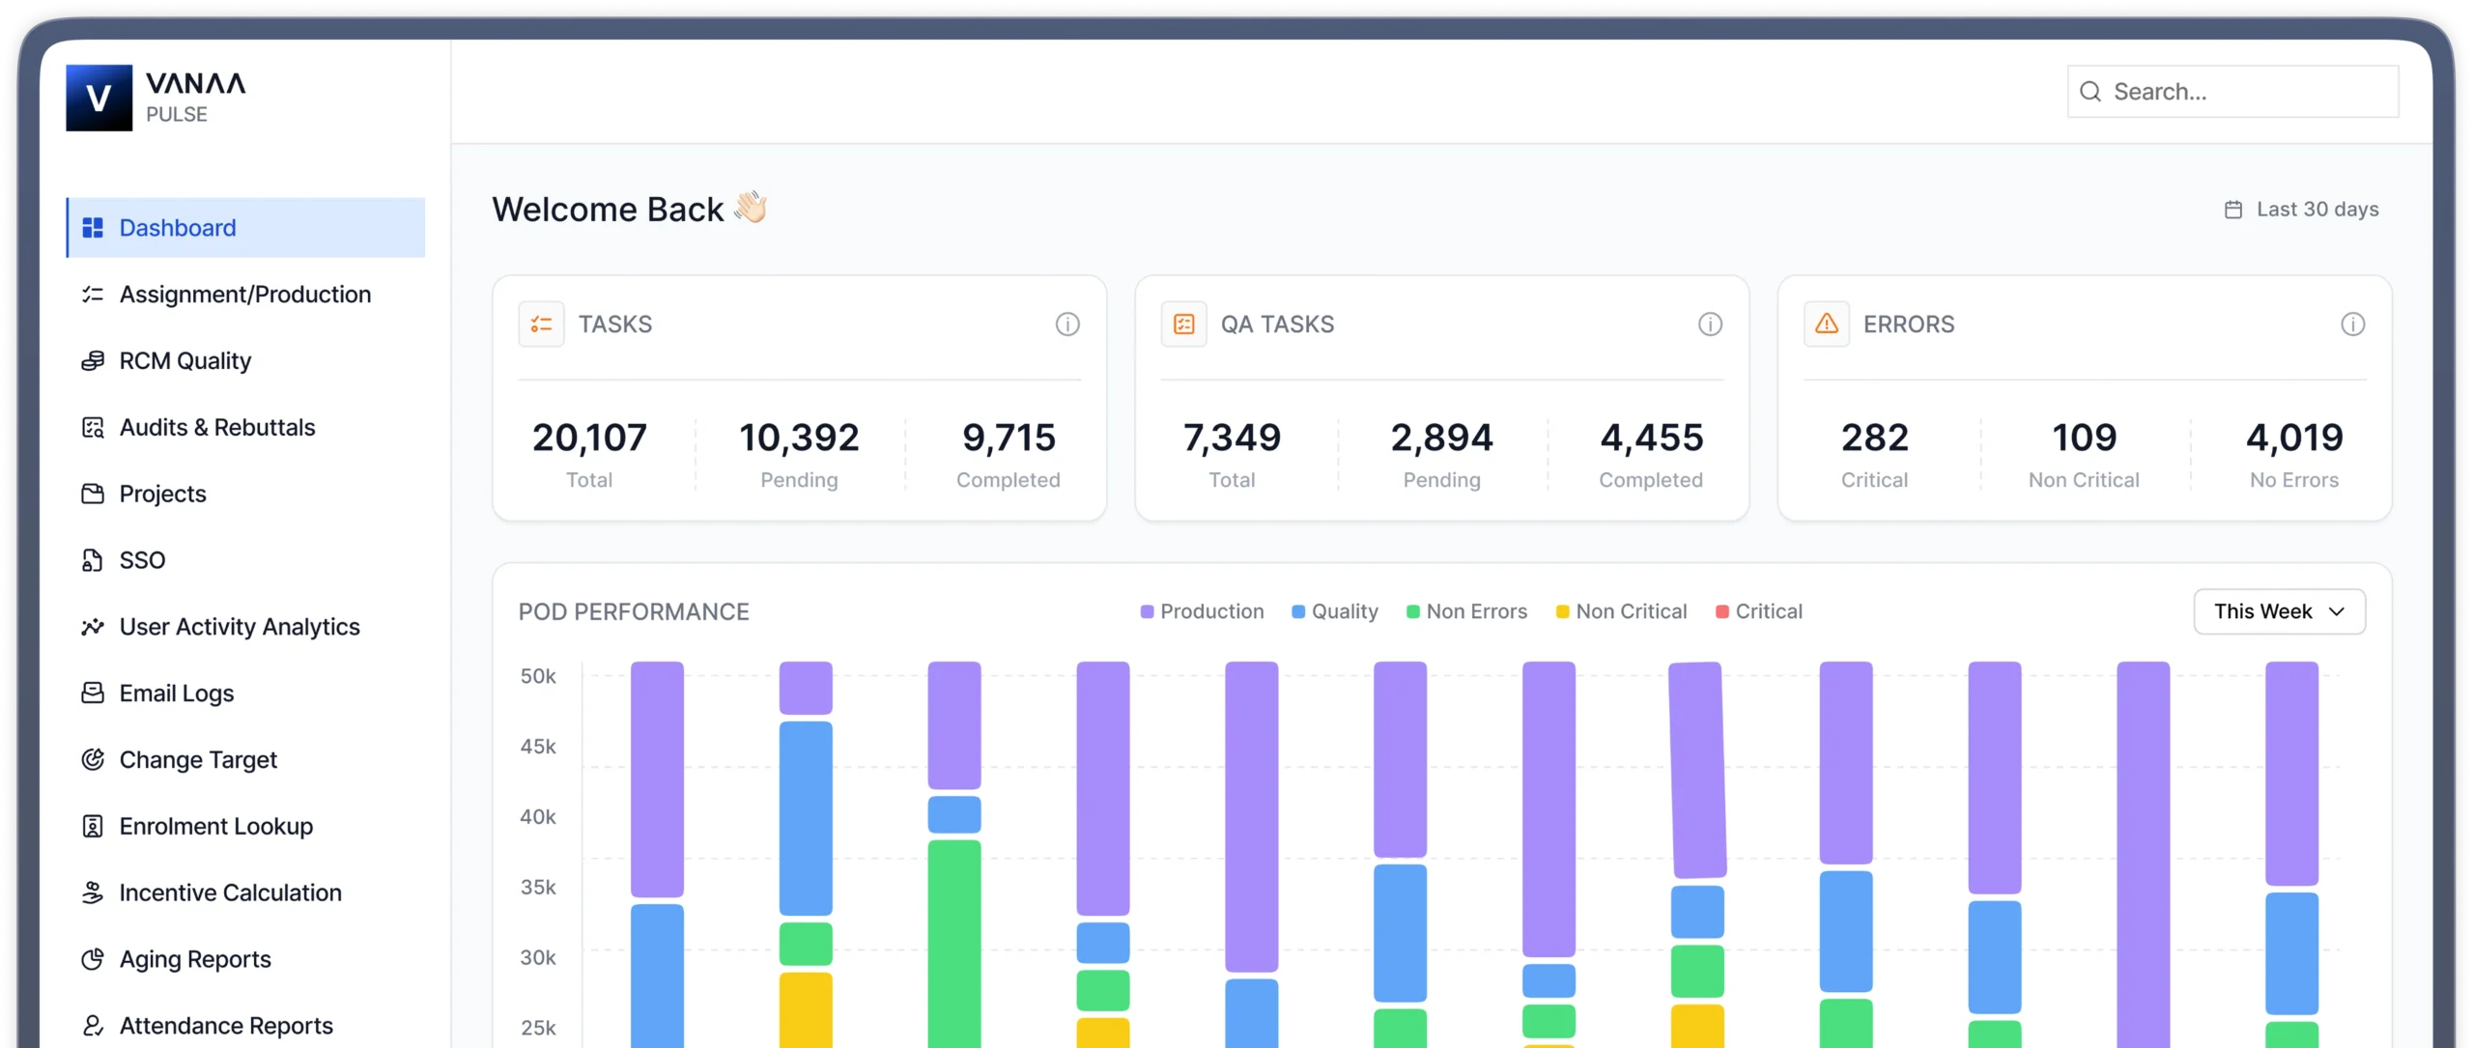
Task: Select SSO in the sidebar
Action: click(x=245, y=560)
